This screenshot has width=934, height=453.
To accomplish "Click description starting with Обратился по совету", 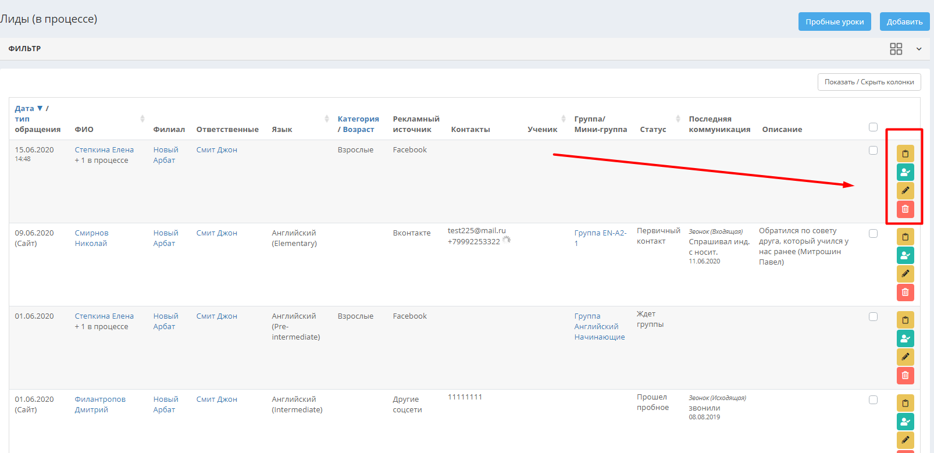I will (804, 246).
